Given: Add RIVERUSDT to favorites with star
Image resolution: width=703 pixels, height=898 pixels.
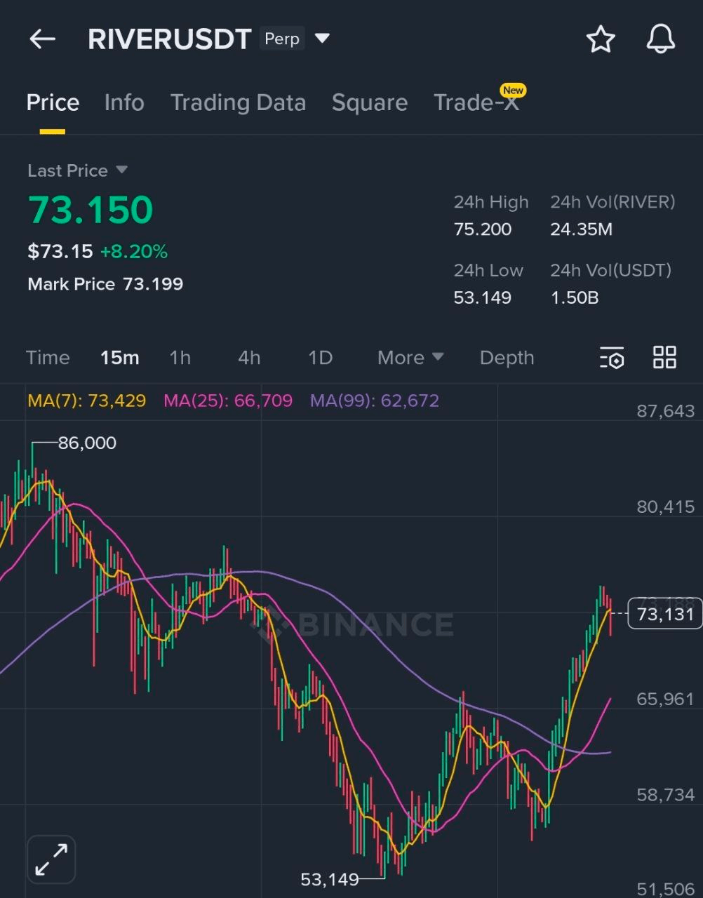Looking at the screenshot, I should (x=601, y=39).
